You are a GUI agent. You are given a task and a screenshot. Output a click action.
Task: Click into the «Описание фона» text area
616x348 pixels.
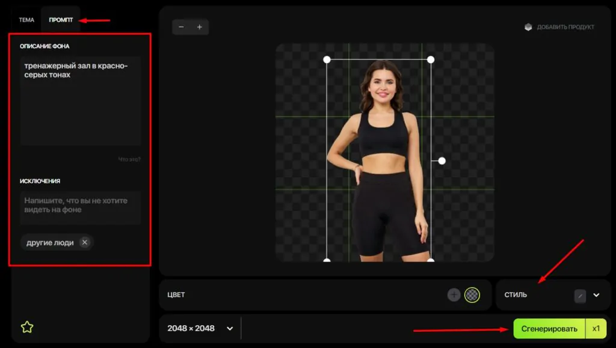(x=81, y=102)
